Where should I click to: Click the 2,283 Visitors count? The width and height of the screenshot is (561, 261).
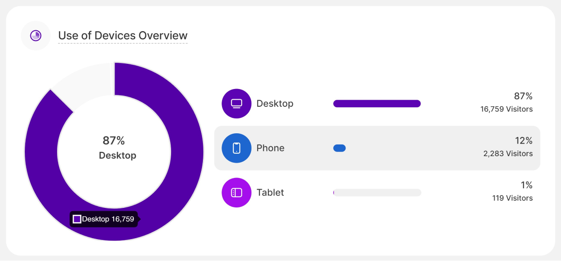tap(508, 154)
